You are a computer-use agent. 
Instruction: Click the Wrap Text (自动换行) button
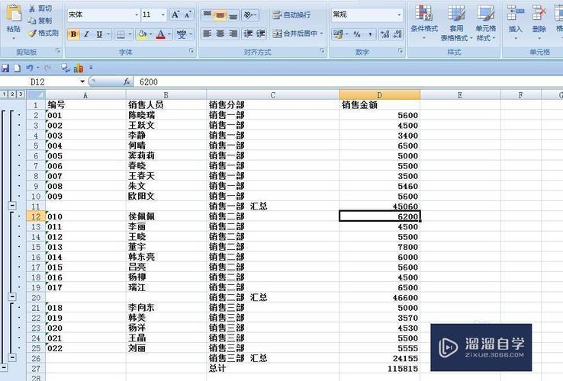coord(291,15)
